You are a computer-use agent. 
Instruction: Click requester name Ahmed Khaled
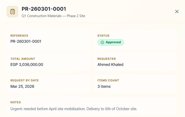110,65
